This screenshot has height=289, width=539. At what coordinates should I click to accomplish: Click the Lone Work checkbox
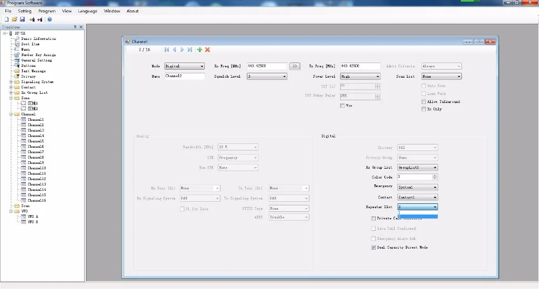(x=424, y=94)
